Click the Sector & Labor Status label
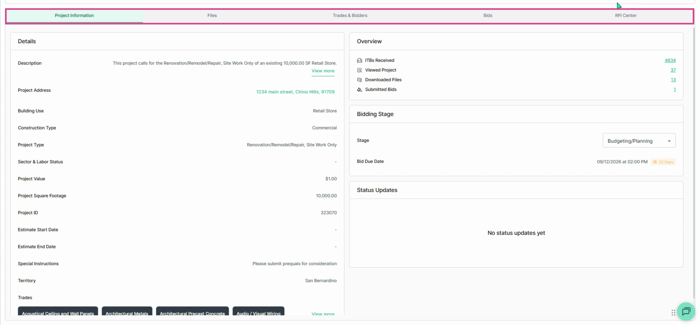Image resolution: width=700 pixels, height=325 pixels. click(x=41, y=162)
